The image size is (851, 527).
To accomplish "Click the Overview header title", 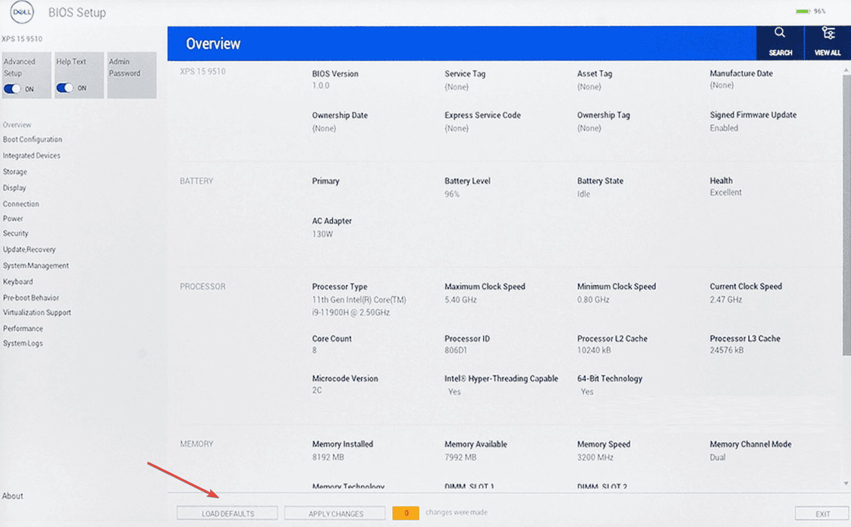I will click(x=213, y=44).
